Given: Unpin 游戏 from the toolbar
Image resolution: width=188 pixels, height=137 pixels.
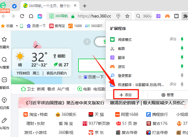Looking at the screenshot, I should click(x=182, y=66).
